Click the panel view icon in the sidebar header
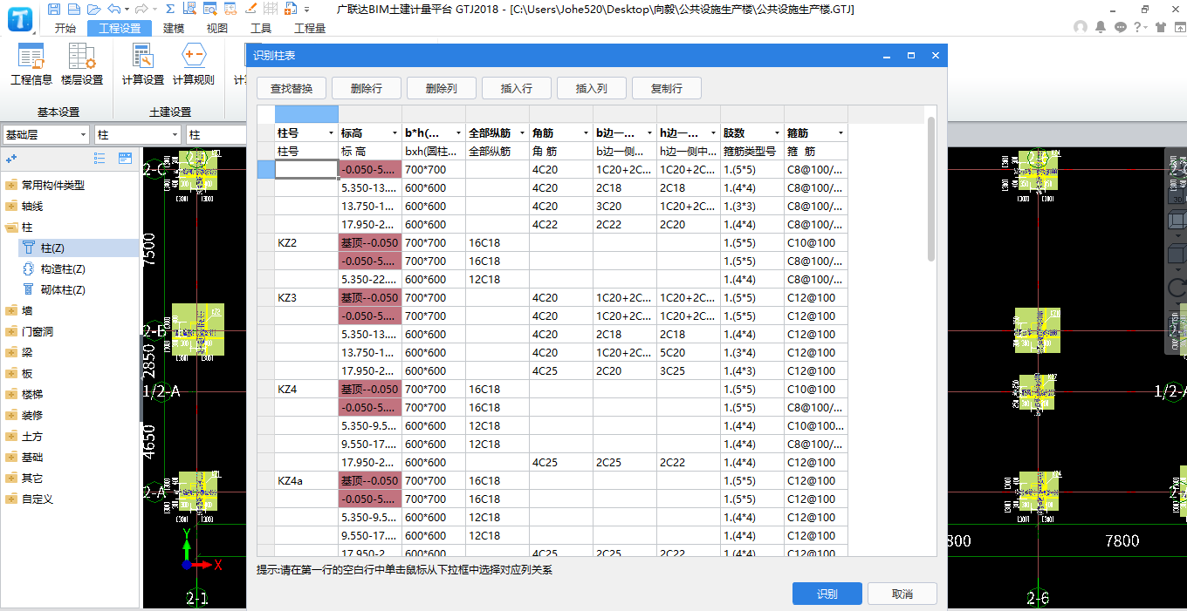This screenshot has width=1187, height=611. (x=125, y=159)
